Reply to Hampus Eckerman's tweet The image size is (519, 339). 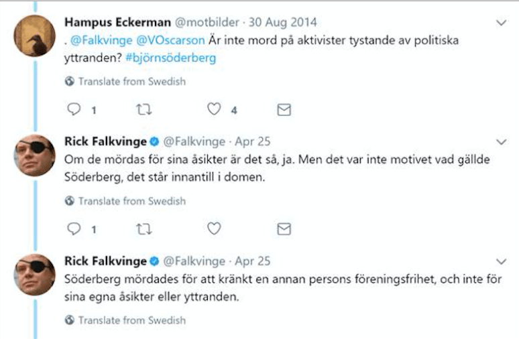[x=73, y=110]
